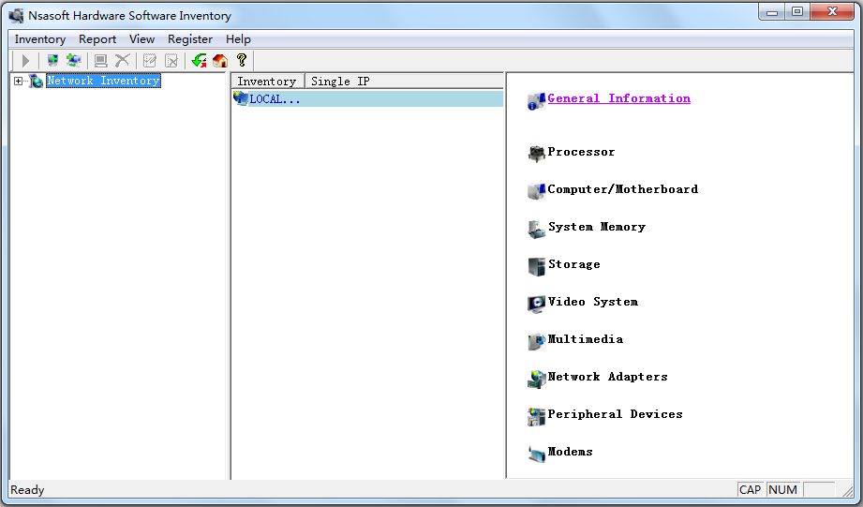Click the house home toolbar icon
The width and height of the screenshot is (863, 507).
[x=220, y=61]
